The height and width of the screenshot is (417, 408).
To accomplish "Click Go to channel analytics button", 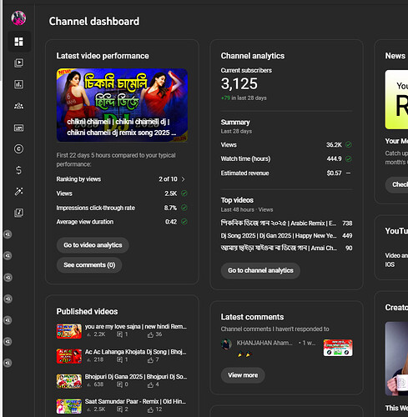I will [x=260, y=270].
